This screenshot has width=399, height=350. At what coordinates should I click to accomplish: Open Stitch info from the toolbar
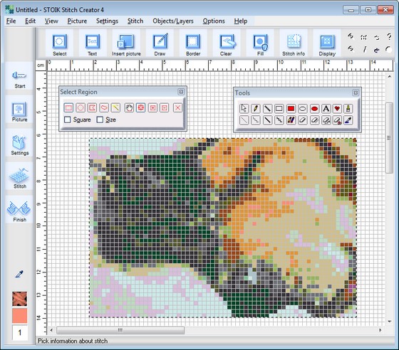[x=294, y=43]
